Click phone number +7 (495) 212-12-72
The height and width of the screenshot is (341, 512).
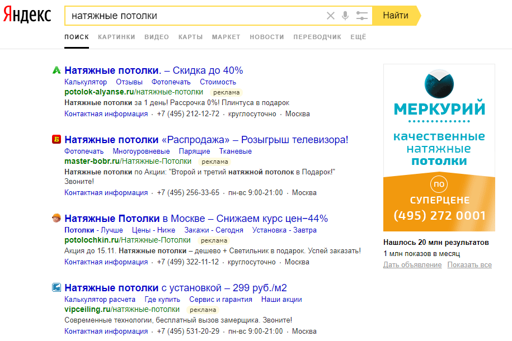click(188, 114)
